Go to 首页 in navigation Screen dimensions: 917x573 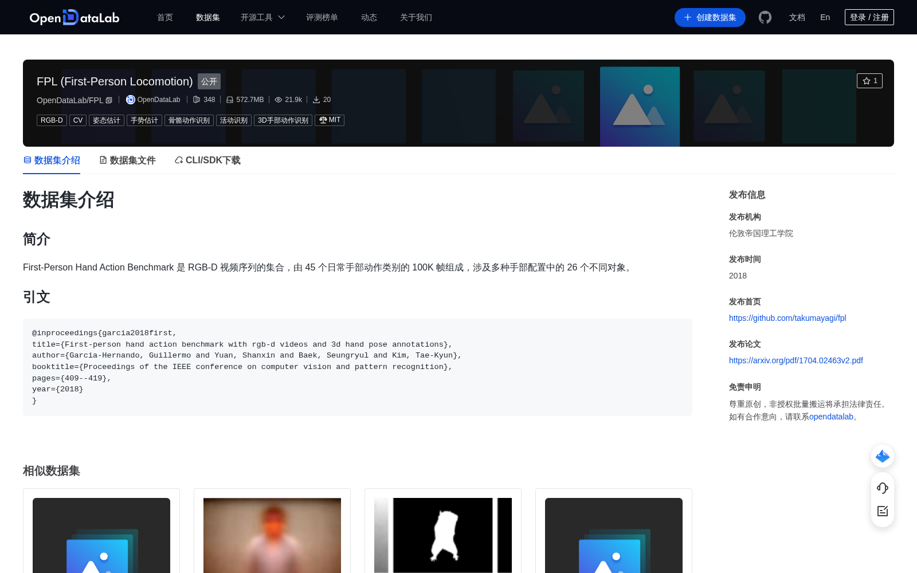165,17
